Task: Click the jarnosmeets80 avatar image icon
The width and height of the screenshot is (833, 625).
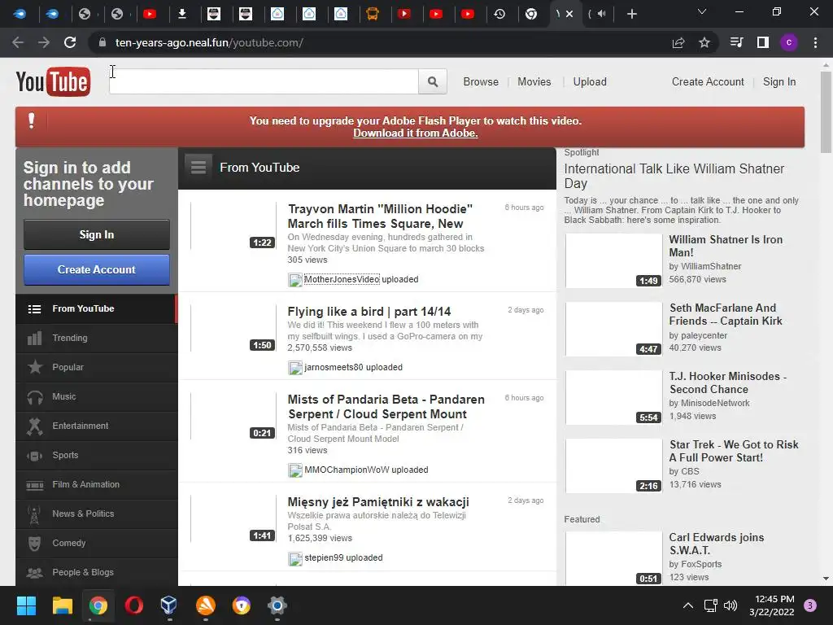Action: pyautogui.click(x=294, y=368)
